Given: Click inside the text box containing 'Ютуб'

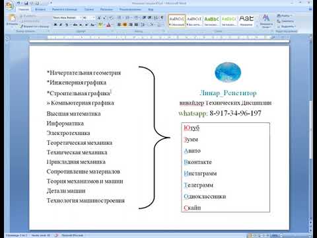Looking at the screenshot, I should pyautogui.click(x=225, y=167).
